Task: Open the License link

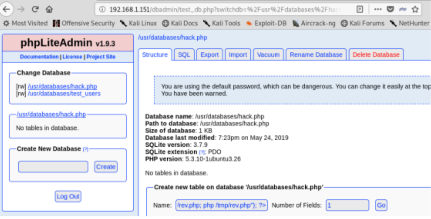Action: coord(72,57)
